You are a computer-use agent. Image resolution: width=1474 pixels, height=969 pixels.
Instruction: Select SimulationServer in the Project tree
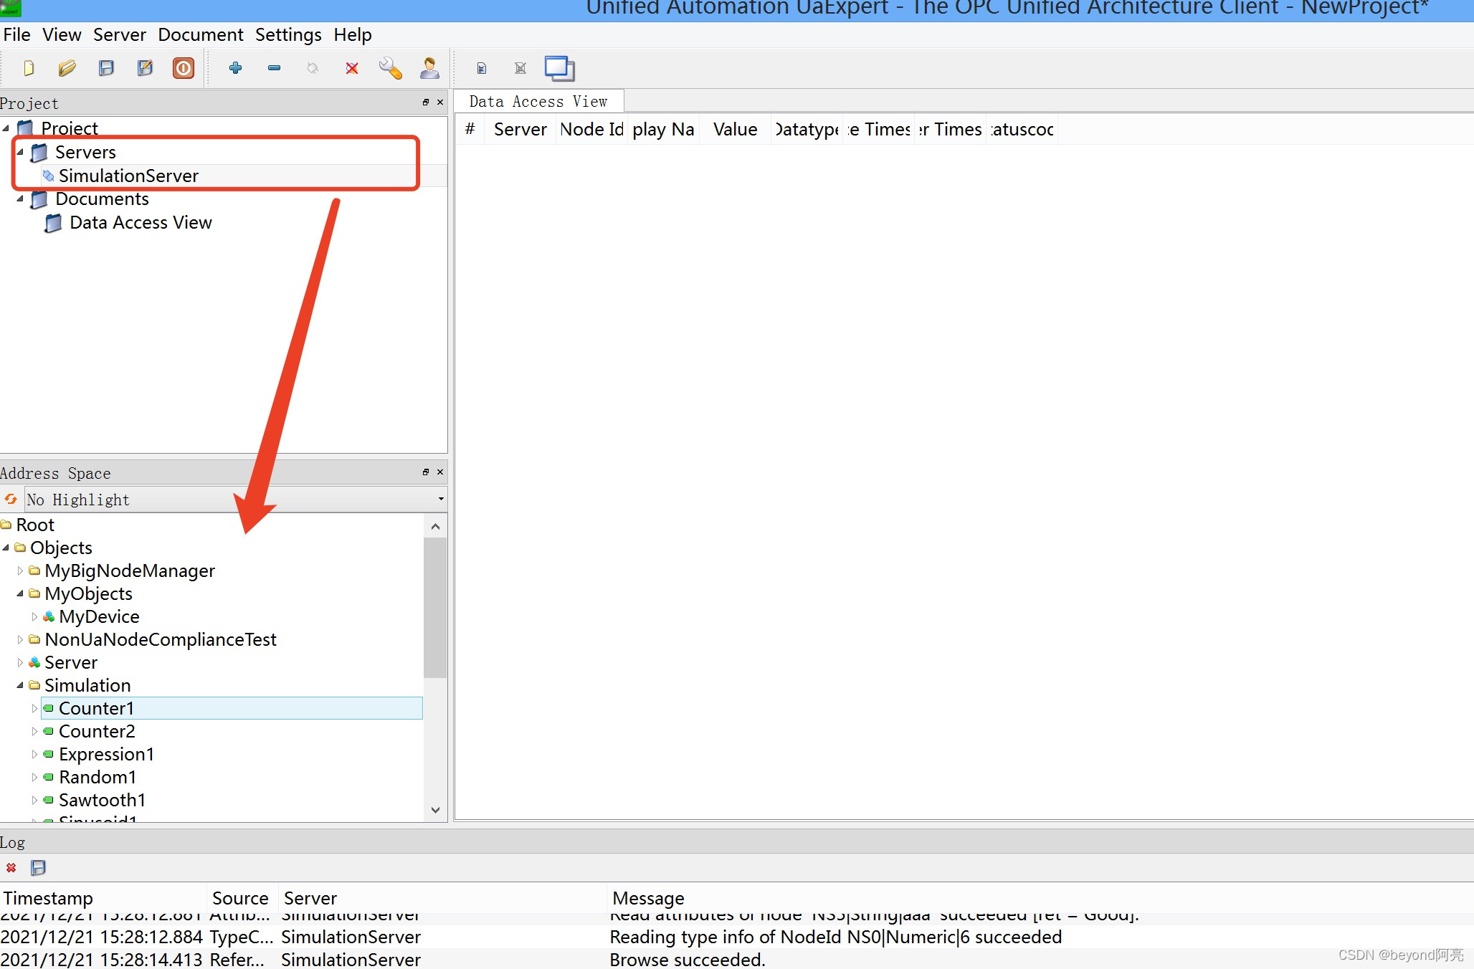pos(128,176)
